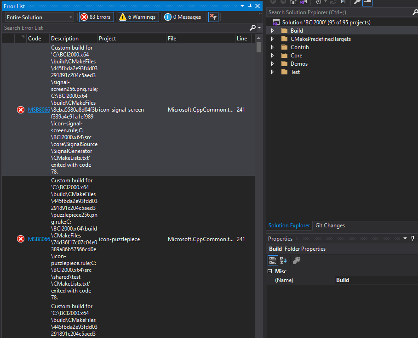The width and height of the screenshot is (418, 338).
Task: Open MSB8066 link for icon-signal-screen error
Action: point(39,110)
